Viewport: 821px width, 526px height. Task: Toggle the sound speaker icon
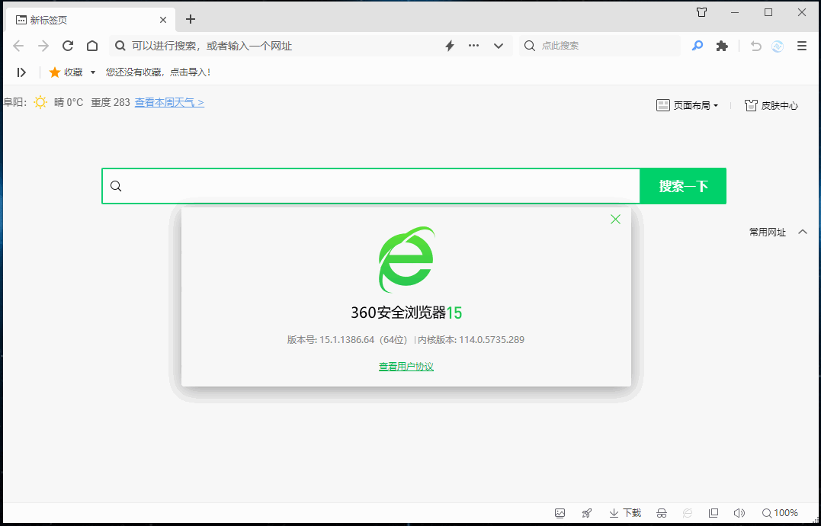[739, 513]
